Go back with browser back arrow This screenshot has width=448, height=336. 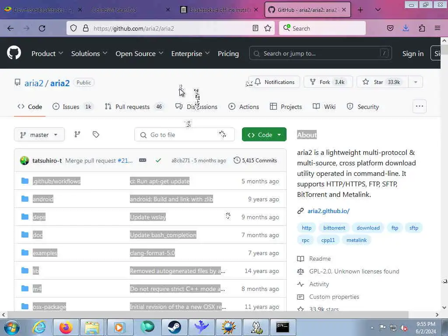(10, 28)
